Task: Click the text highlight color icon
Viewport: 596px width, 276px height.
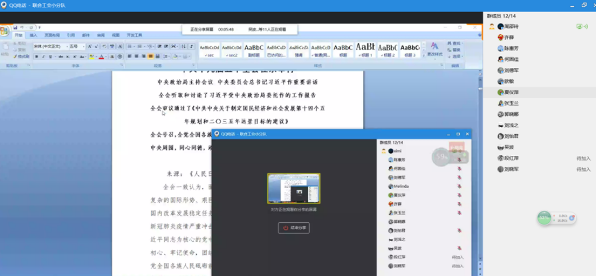Action: 92,57
